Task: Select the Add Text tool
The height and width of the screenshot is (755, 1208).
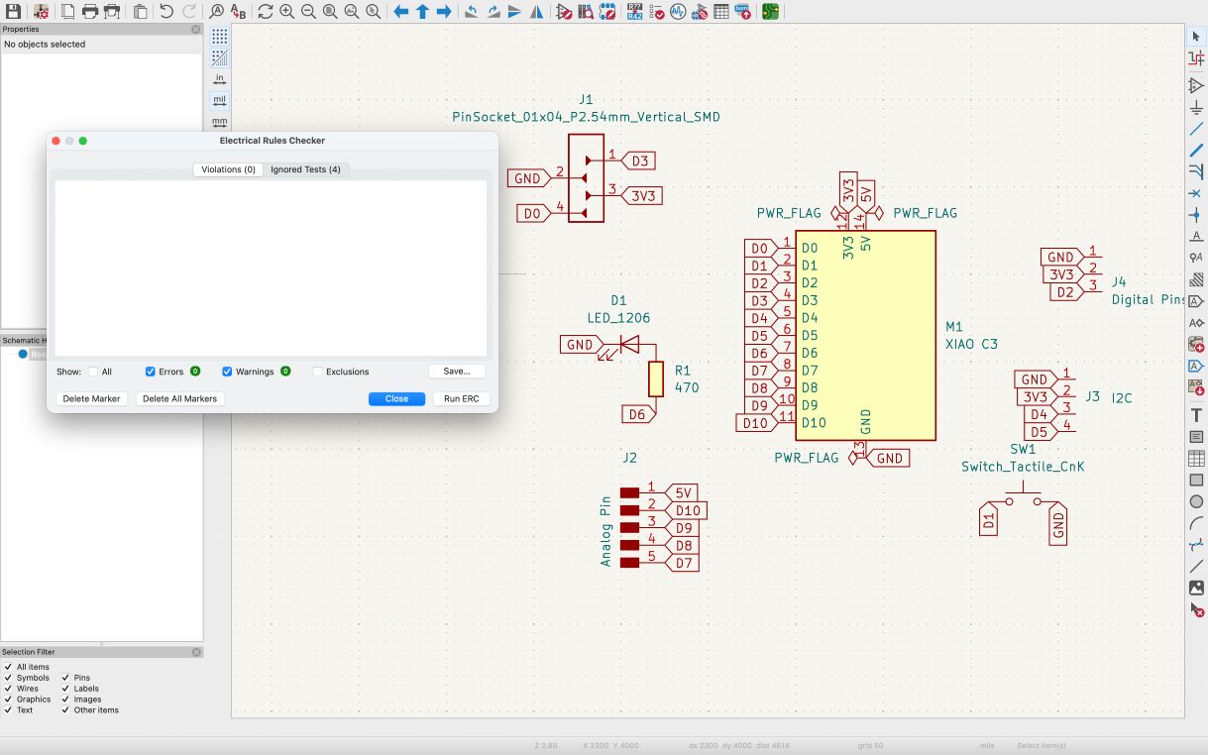Action: (1196, 415)
